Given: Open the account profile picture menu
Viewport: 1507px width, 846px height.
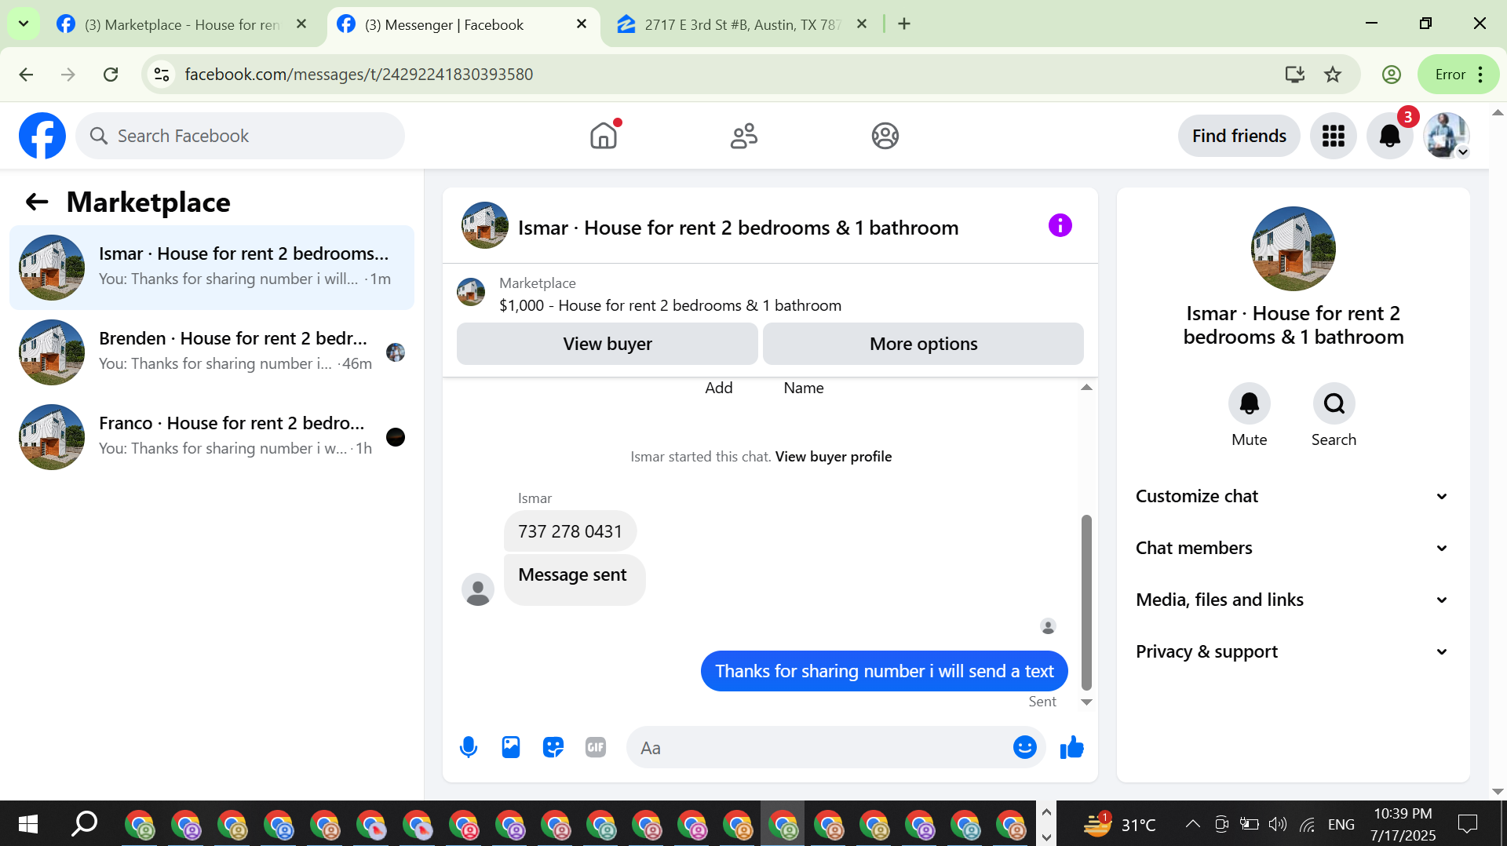Looking at the screenshot, I should (1447, 136).
